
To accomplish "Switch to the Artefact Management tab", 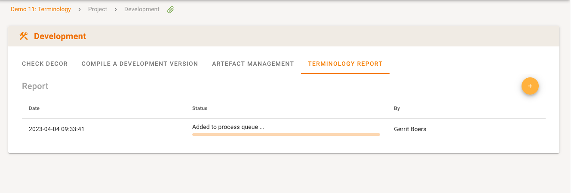I will click(x=253, y=64).
